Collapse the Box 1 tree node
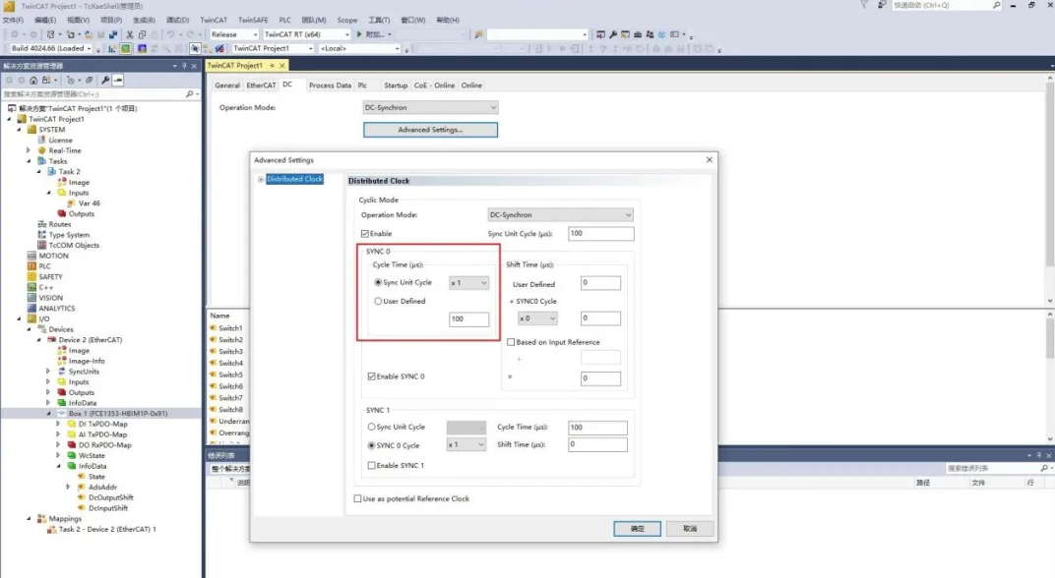 tap(48, 413)
